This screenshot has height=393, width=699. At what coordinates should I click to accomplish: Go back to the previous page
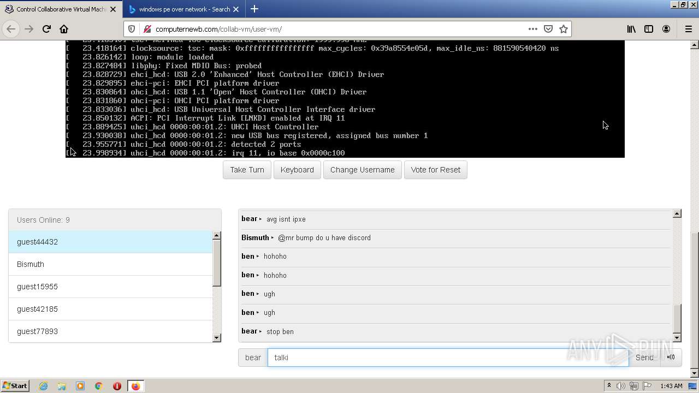11,29
